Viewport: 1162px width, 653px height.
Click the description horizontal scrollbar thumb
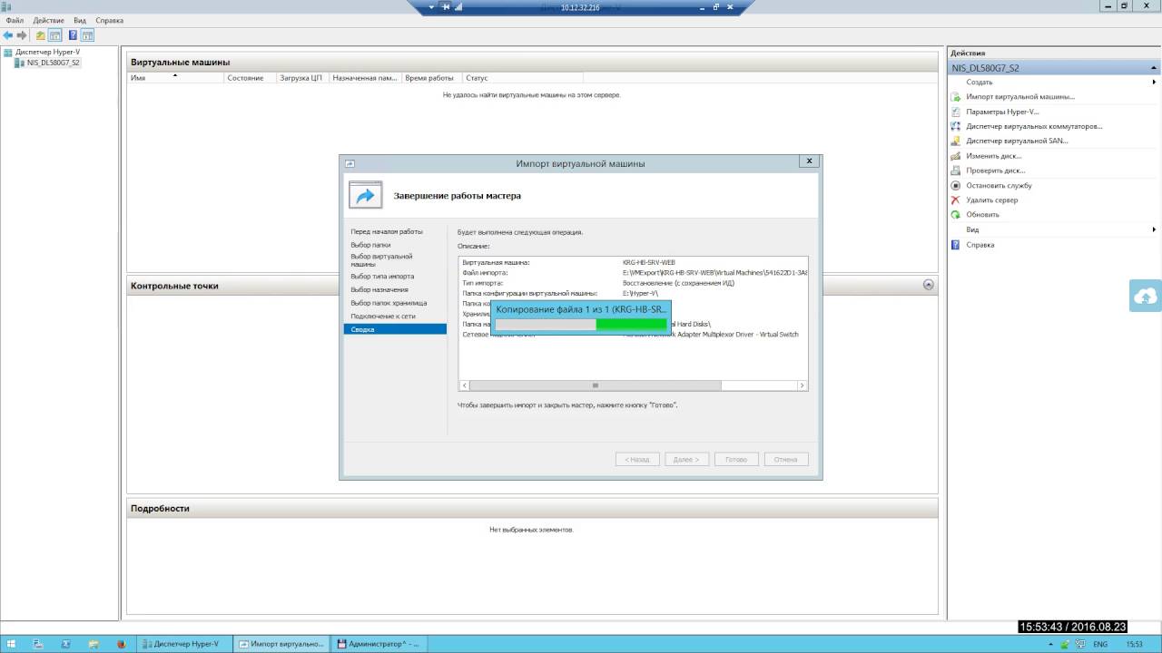pyautogui.click(x=596, y=385)
